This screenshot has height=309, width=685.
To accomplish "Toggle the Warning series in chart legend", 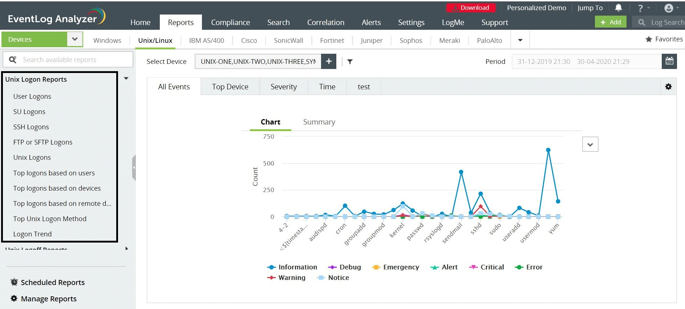I will point(292,278).
